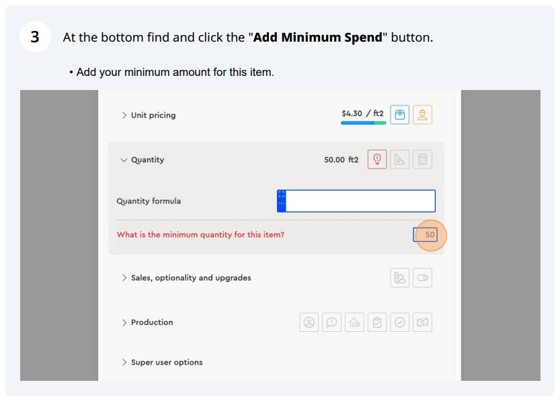Viewport: 560px width, 401px height.
Task: Click the check badge icon in Production row
Action: (x=399, y=322)
